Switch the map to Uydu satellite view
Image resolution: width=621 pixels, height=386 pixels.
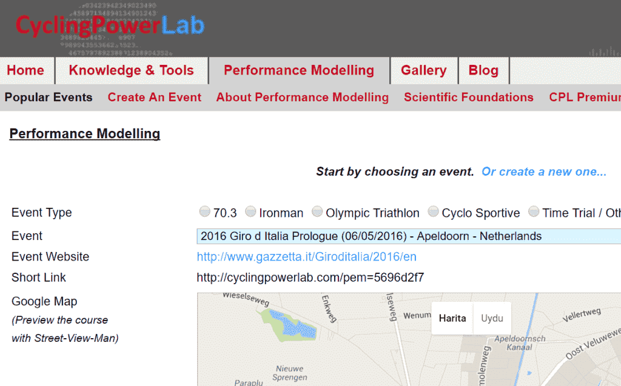point(492,318)
